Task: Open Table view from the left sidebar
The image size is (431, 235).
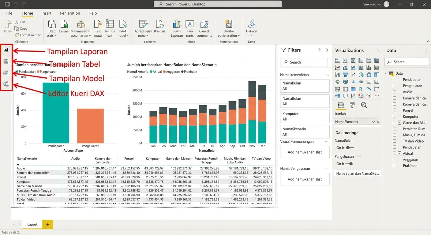Action: 6,61
